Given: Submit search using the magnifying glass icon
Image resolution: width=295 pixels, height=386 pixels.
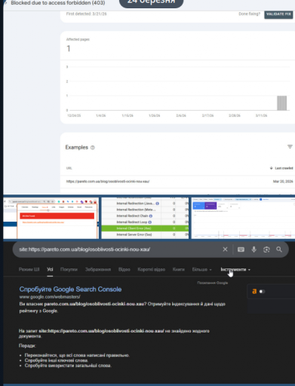Looking at the screenshot, I should [279, 250].
